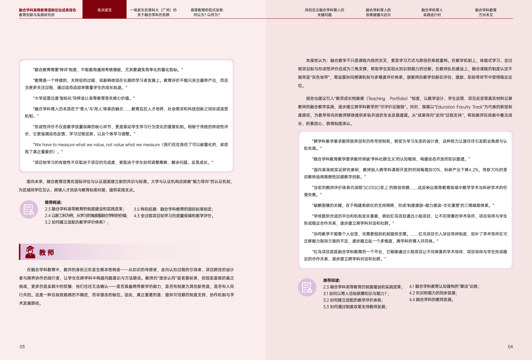
Task: Click quote beginning "红鸟项目就是融合学科教育
Action: pos(405,255)
